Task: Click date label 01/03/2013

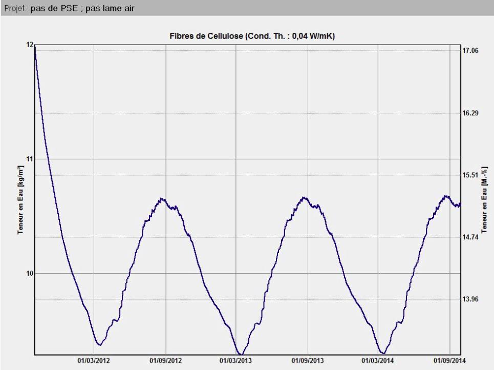Action: pyautogui.click(x=235, y=361)
